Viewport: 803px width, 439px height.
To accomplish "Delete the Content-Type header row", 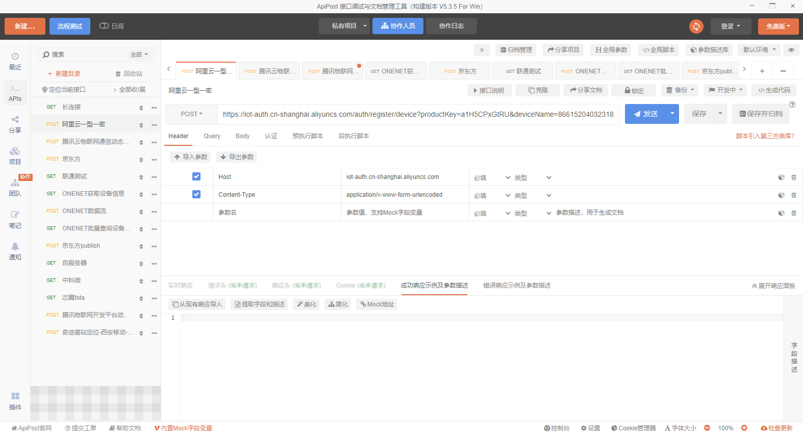I will (x=794, y=195).
